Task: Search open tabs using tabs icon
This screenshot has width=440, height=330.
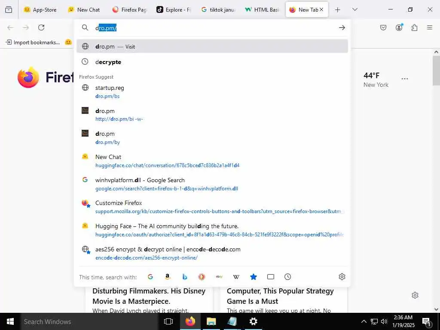Action: pyautogui.click(x=271, y=277)
